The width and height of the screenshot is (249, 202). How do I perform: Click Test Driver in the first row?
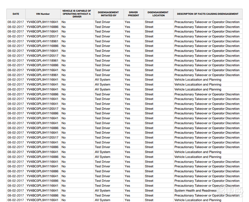tap(102, 22)
